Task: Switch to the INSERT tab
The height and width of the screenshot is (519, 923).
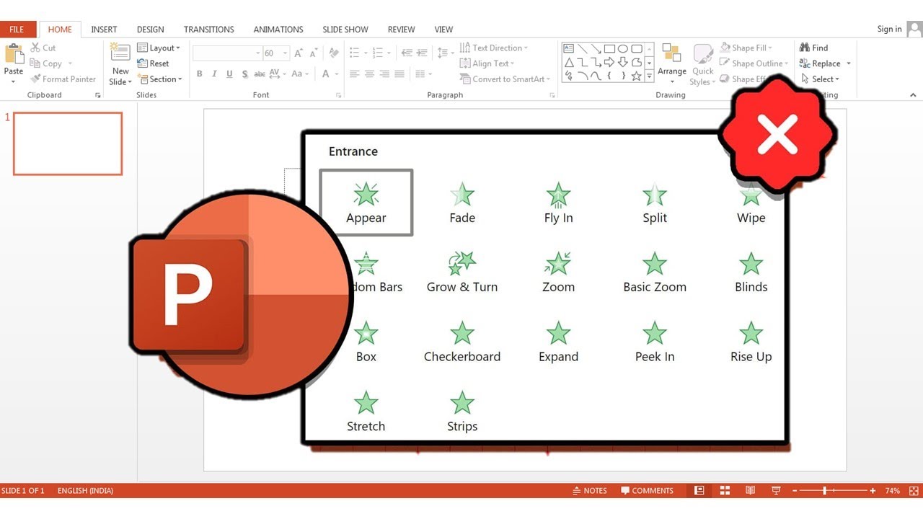Action: tap(104, 30)
